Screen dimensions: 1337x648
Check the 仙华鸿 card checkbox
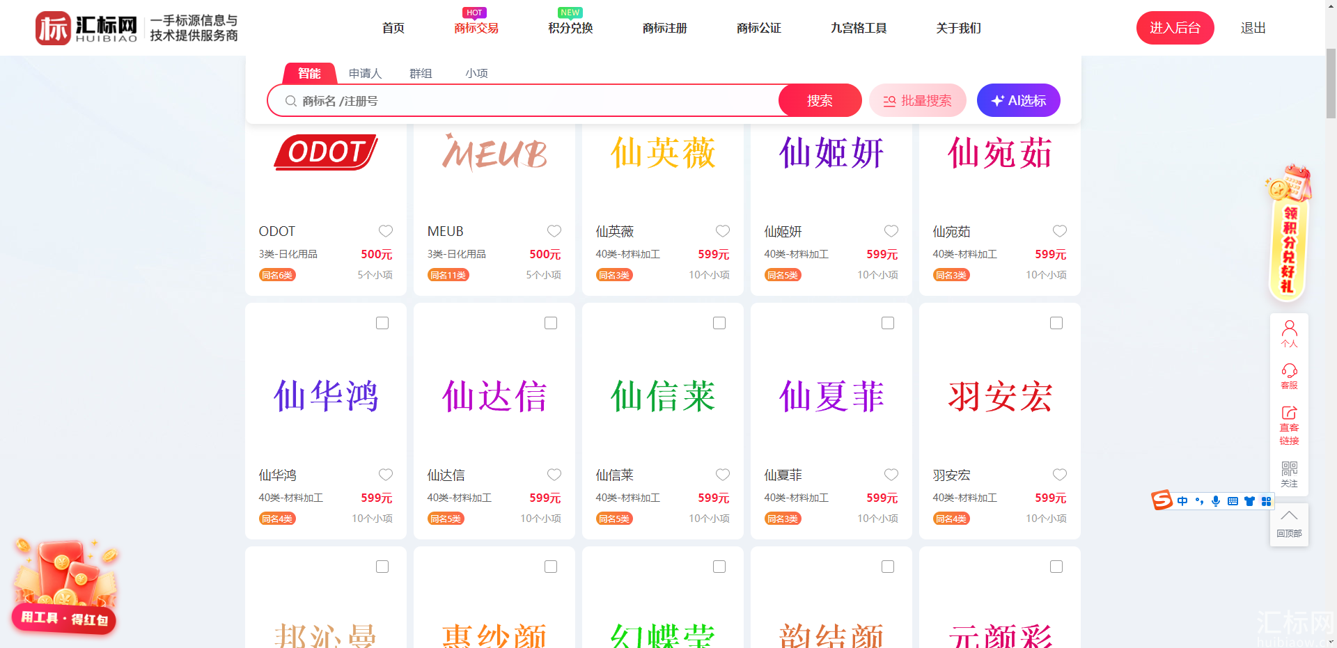click(x=382, y=323)
